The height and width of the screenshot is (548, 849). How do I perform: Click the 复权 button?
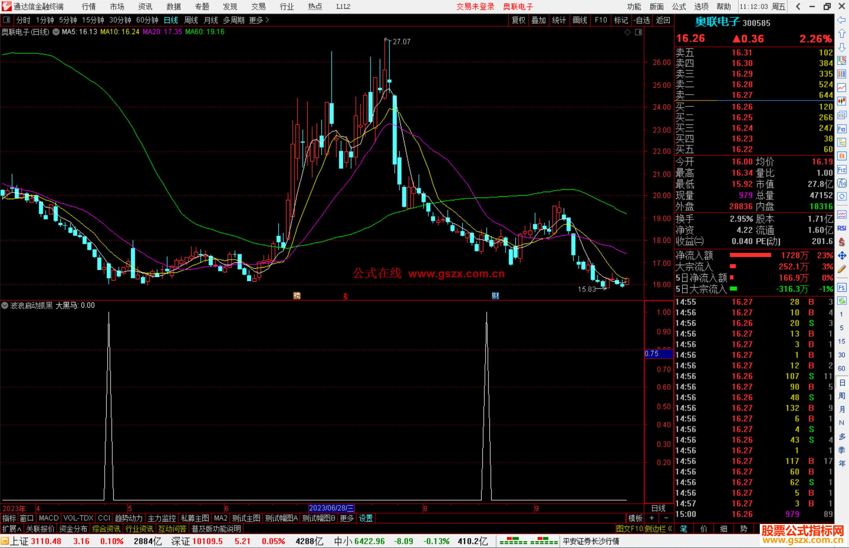(518, 20)
